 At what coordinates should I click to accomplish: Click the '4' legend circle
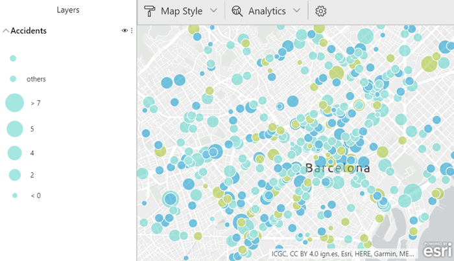[14, 153]
